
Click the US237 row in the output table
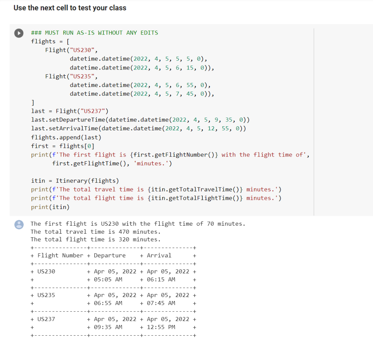[x=113, y=319]
